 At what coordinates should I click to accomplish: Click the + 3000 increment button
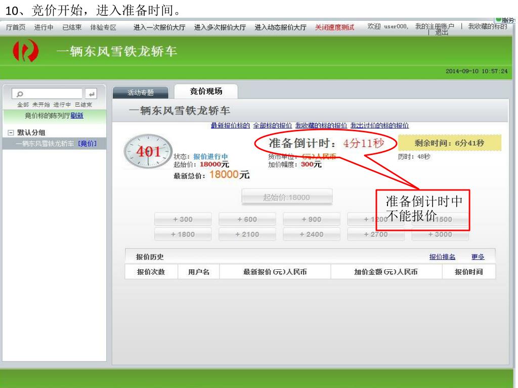pyautogui.click(x=440, y=234)
